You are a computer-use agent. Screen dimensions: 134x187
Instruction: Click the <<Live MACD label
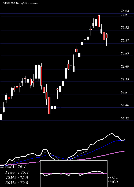tap(113, 180)
